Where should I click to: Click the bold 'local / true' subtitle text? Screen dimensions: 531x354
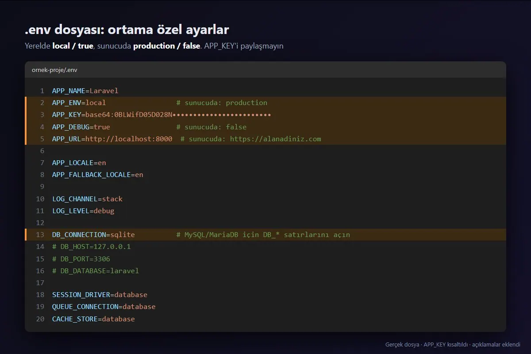tap(73, 46)
